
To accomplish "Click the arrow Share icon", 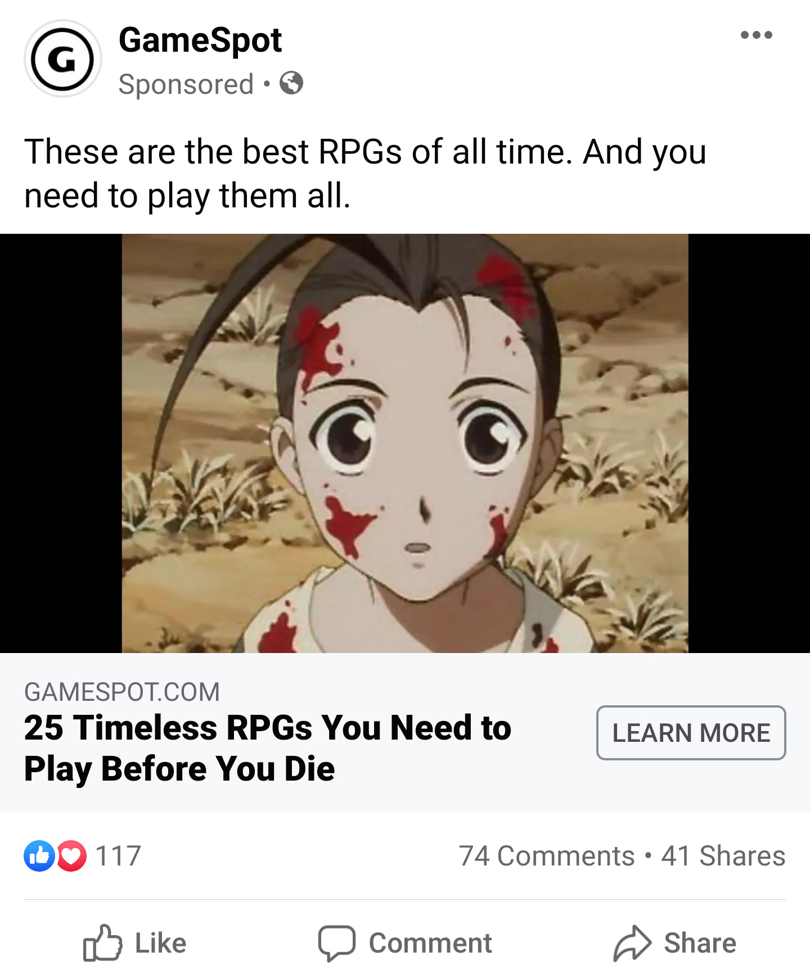I will tap(632, 942).
